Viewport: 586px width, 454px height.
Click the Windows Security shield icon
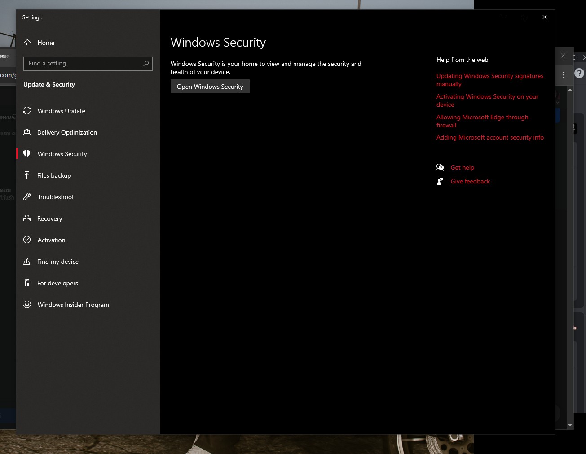click(x=27, y=153)
